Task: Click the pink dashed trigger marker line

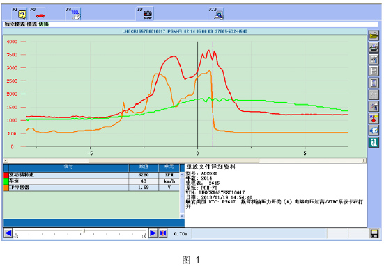Action: 213,94
